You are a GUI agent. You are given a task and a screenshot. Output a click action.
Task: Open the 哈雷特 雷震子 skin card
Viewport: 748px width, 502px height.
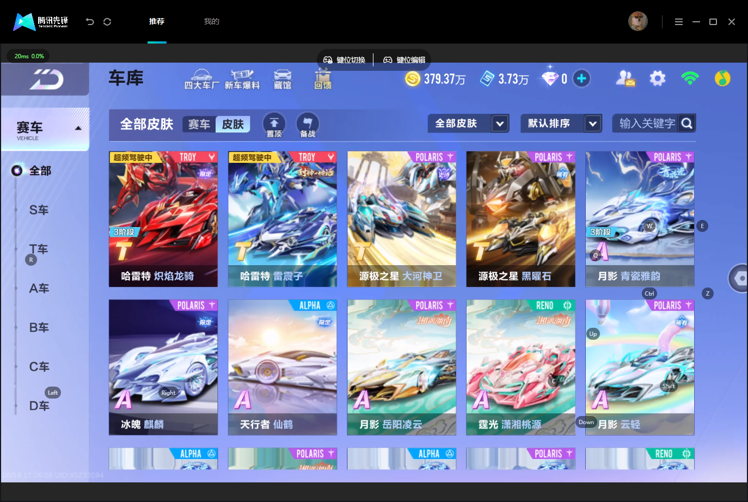[283, 219]
